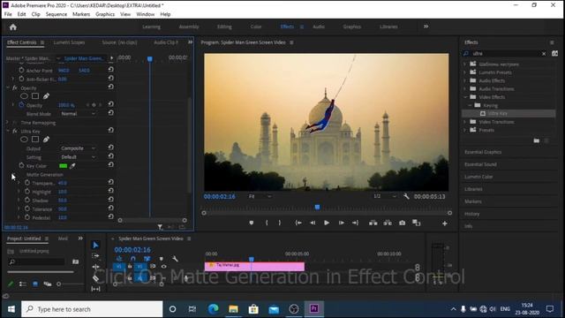Open the Lumetri Color panel
565x318 pixels.
(478, 177)
